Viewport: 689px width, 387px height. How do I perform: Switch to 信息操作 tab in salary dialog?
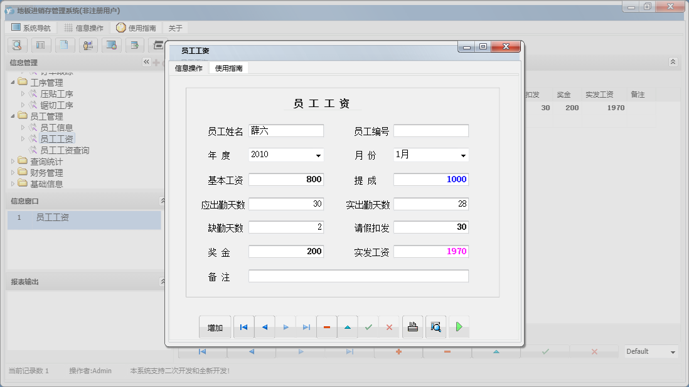coord(189,68)
